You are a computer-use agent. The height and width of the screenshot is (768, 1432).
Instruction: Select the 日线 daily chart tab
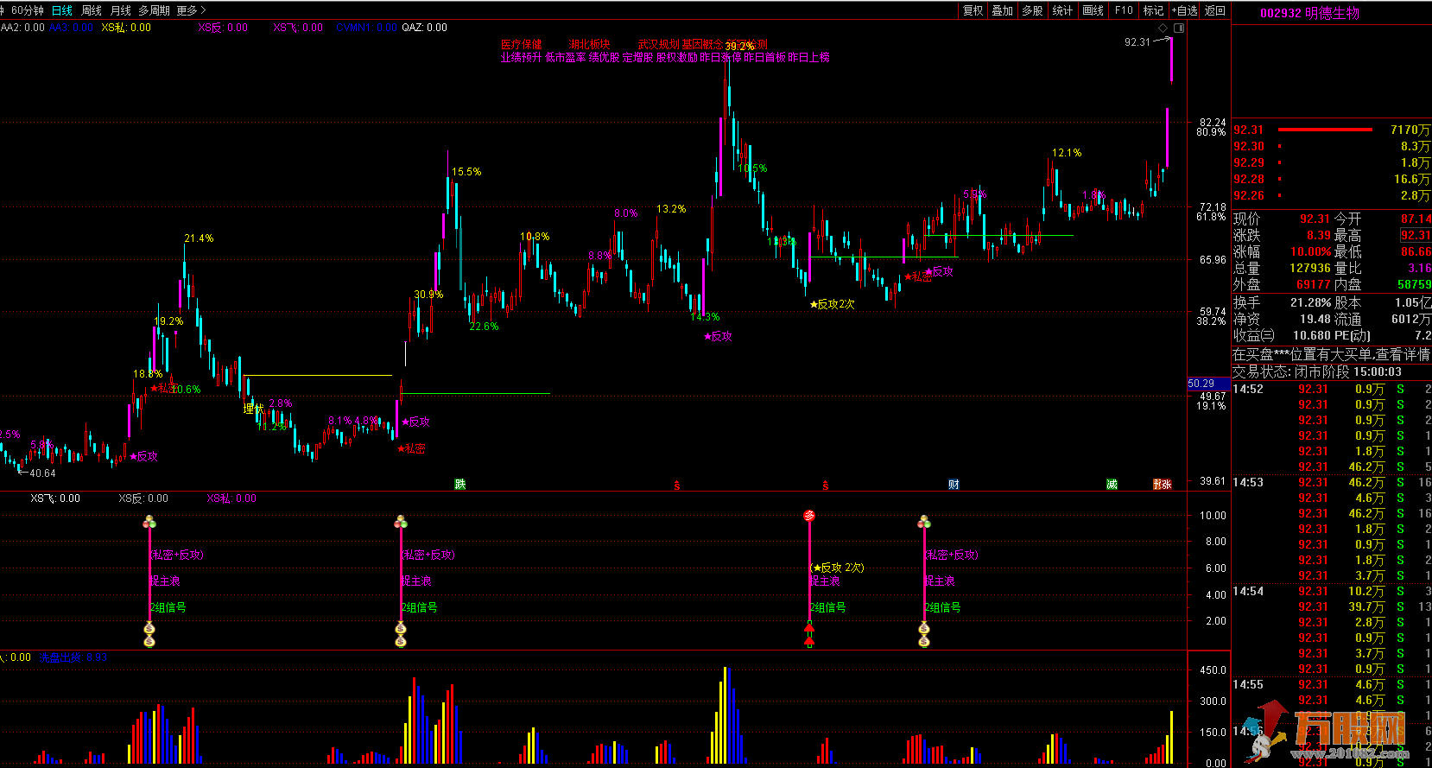click(x=62, y=10)
